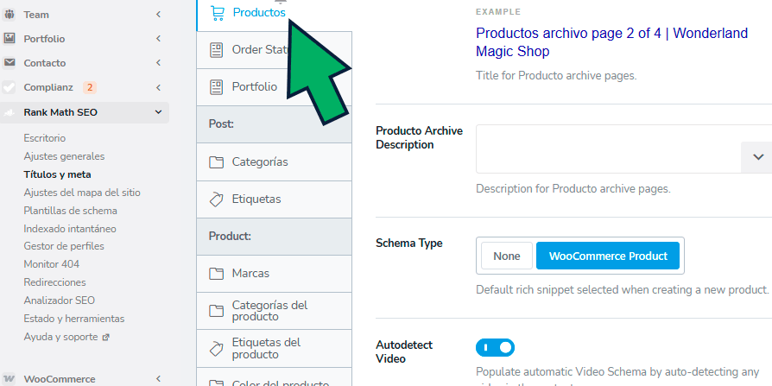Expand the Contacto menu chevron
Image resolution: width=772 pixels, height=386 pixels.
(x=159, y=63)
